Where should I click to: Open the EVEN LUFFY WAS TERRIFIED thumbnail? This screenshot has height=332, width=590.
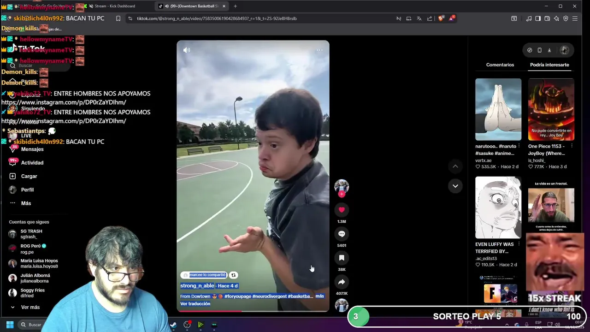coord(498,207)
